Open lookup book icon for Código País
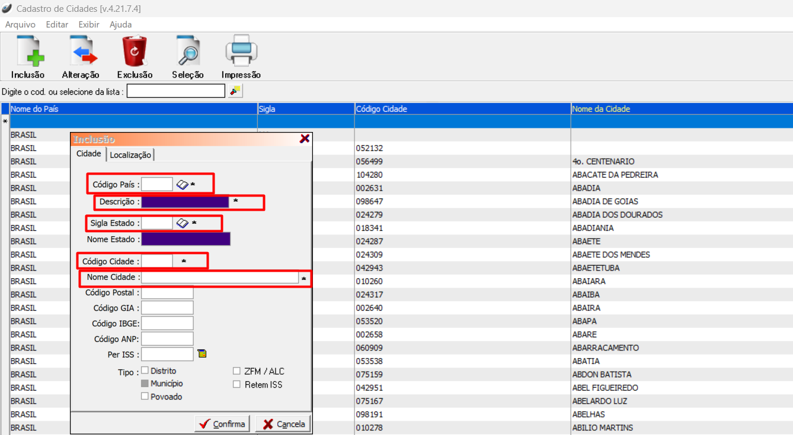793x435 pixels. tap(183, 185)
